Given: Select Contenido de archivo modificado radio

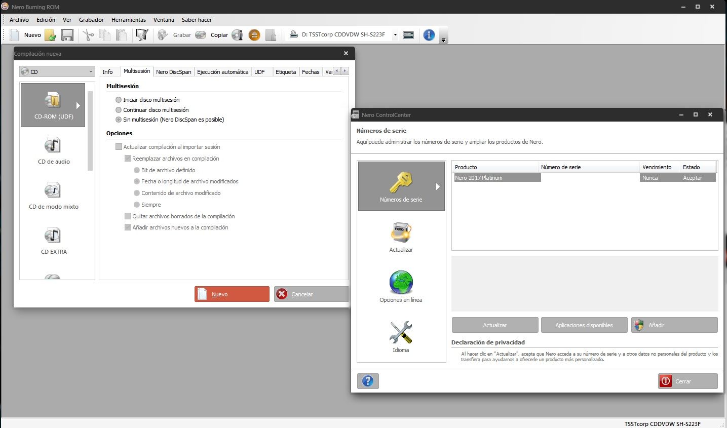Looking at the screenshot, I should 137,193.
